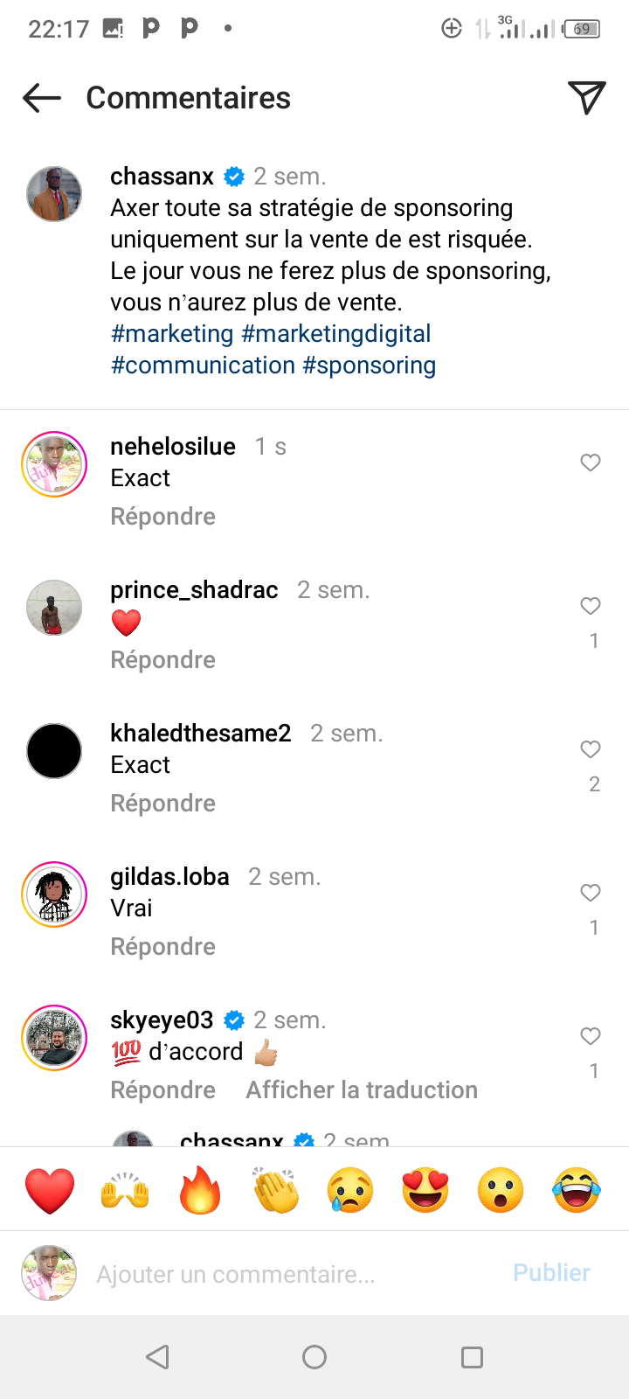Toggle like on skyeye03's comment

click(591, 1036)
